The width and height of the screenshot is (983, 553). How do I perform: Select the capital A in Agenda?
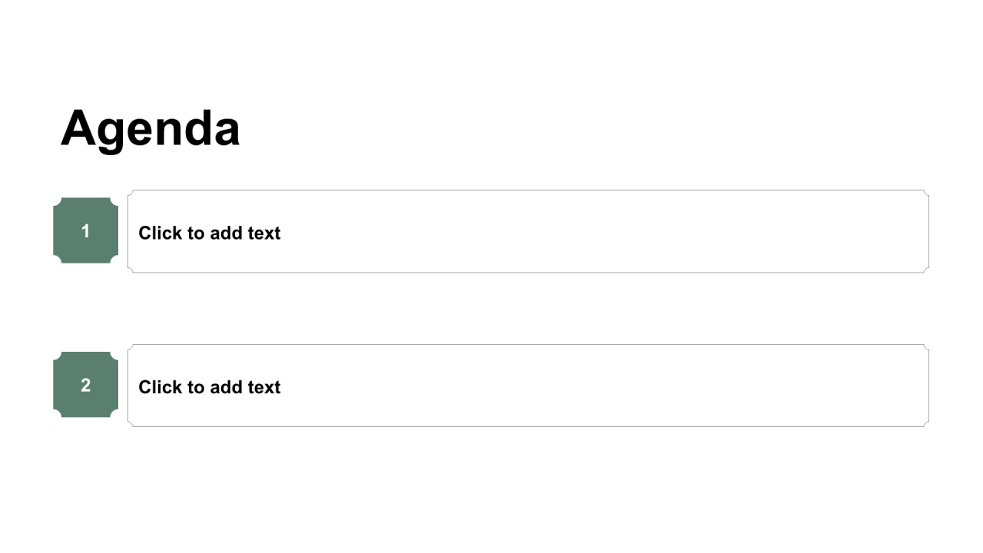[x=78, y=127]
